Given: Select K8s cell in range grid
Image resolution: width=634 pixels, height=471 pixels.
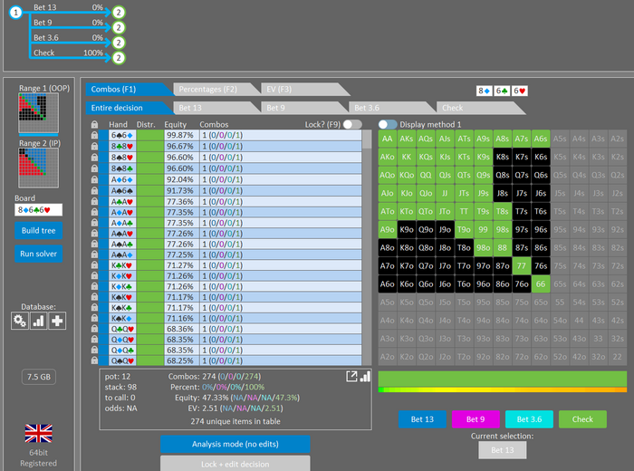Looking at the screenshot, I should coord(503,157).
